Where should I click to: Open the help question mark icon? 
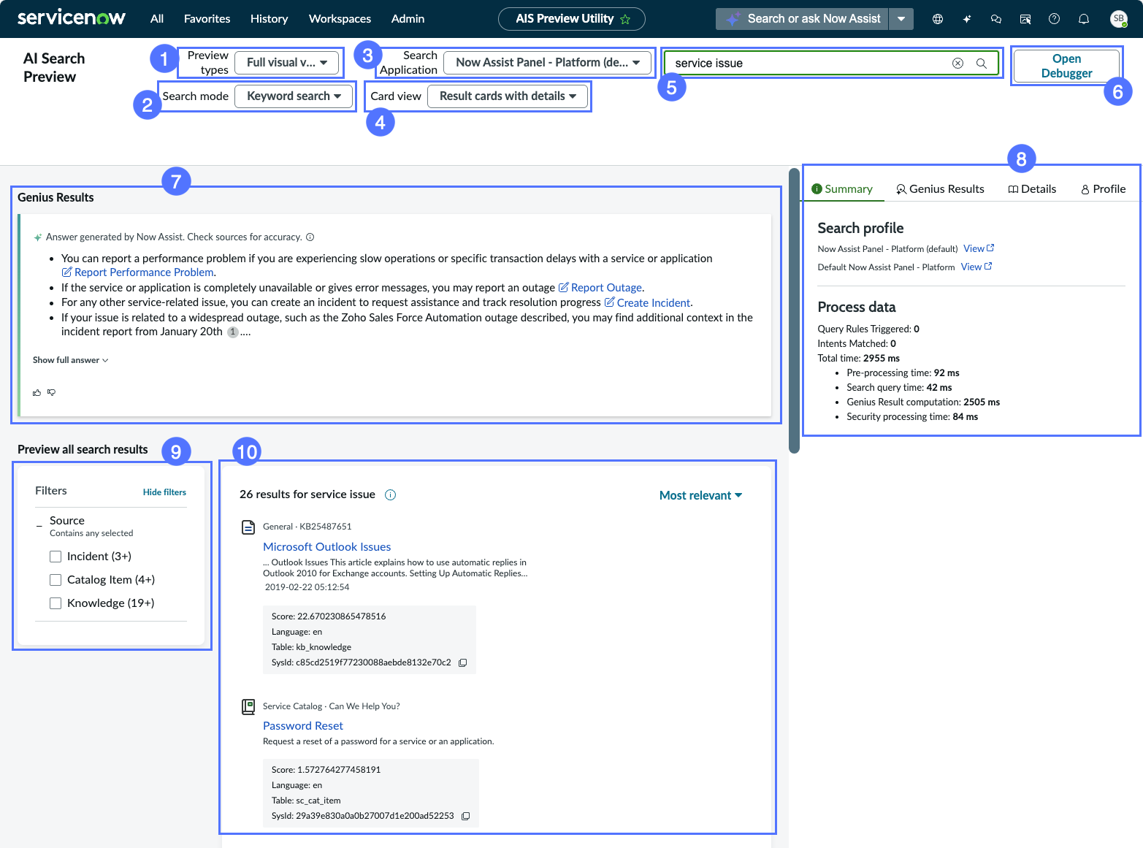click(1054, 19)
